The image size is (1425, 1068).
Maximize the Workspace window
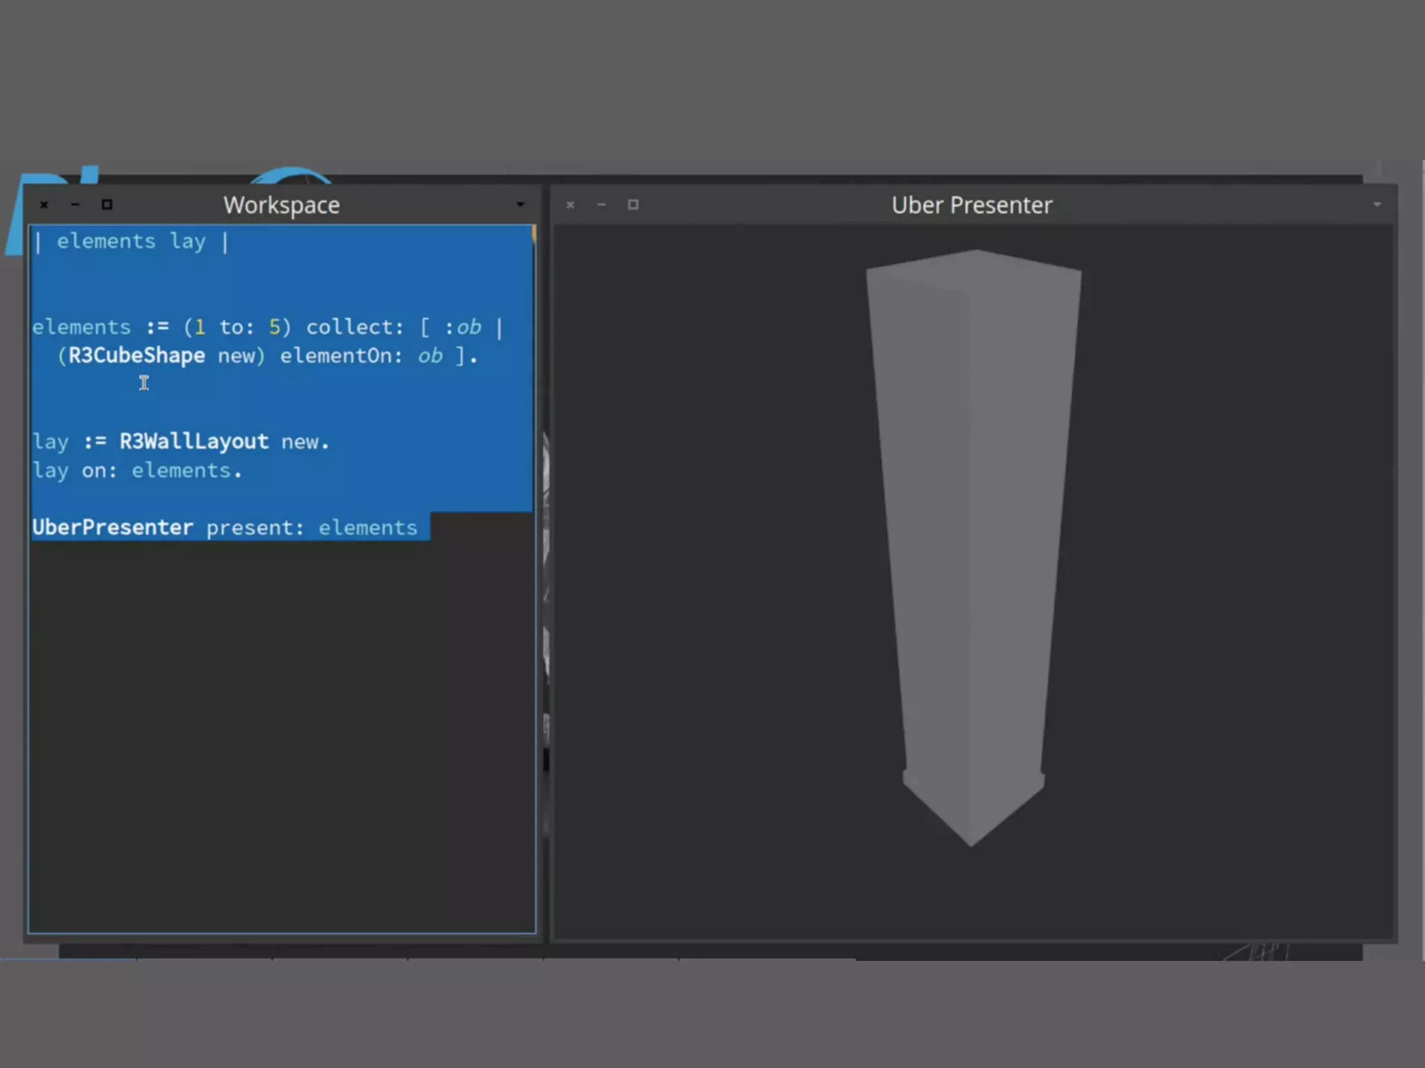coord(106,204)
